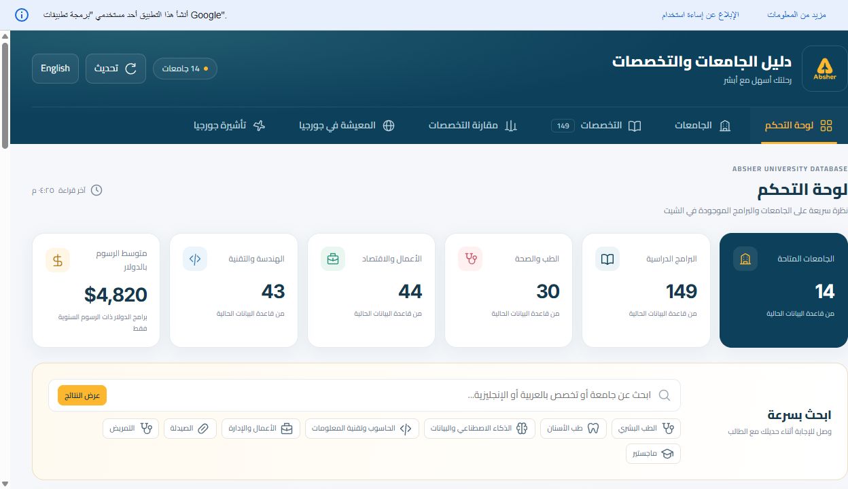Click the book icon on البرامج الدراسية card
This screenshot has height=489, width=848.
pos(607,259)
